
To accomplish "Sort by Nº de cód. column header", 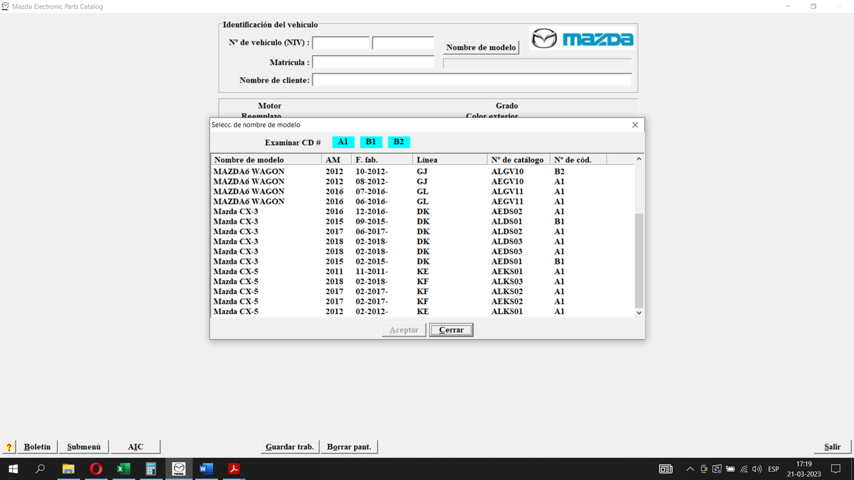I will click(578, 160).
